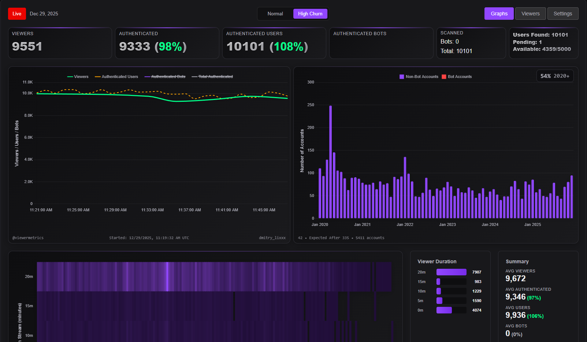Toggle Authenticated Users legend series
Screen dimensions: 587x342
[x=116, y=77]
